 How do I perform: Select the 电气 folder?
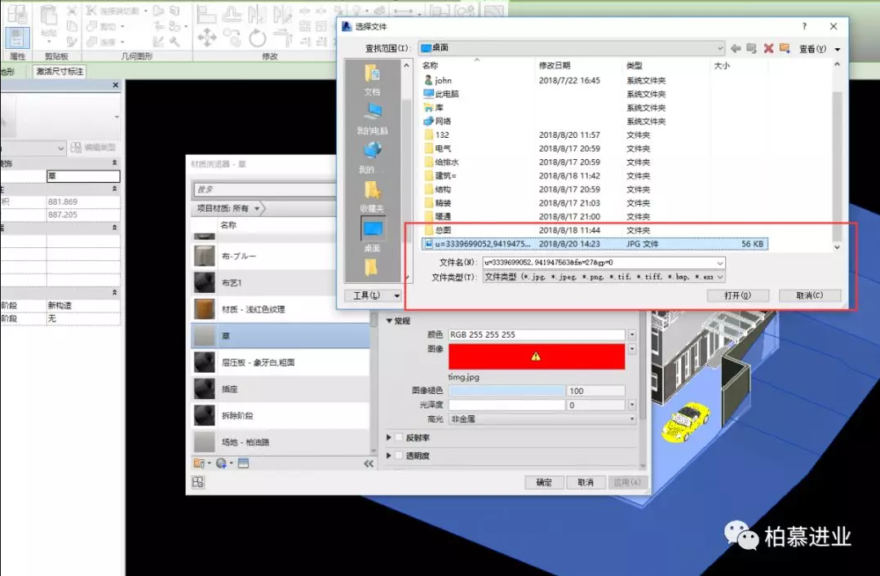coord(443,148)
